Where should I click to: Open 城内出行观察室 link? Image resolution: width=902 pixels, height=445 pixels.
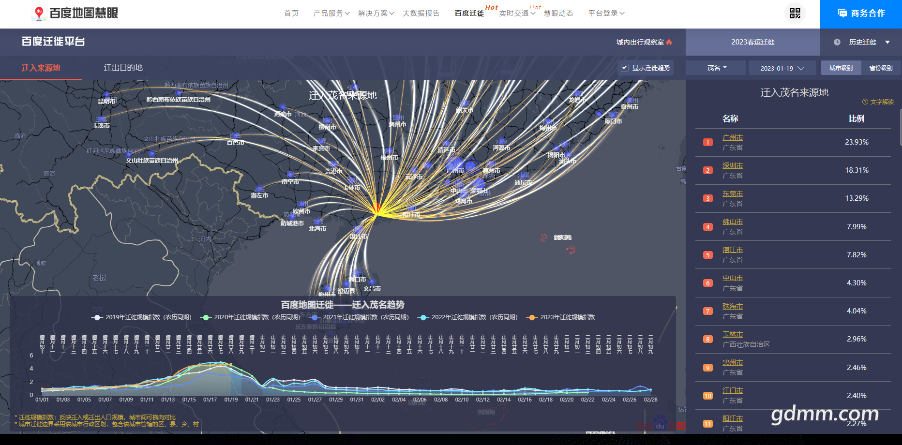[640, 42]
